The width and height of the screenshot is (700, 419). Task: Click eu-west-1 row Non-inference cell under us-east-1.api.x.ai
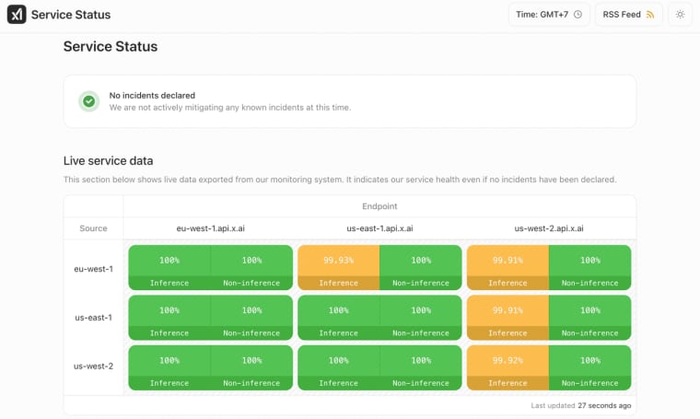(x=421, y=268)
